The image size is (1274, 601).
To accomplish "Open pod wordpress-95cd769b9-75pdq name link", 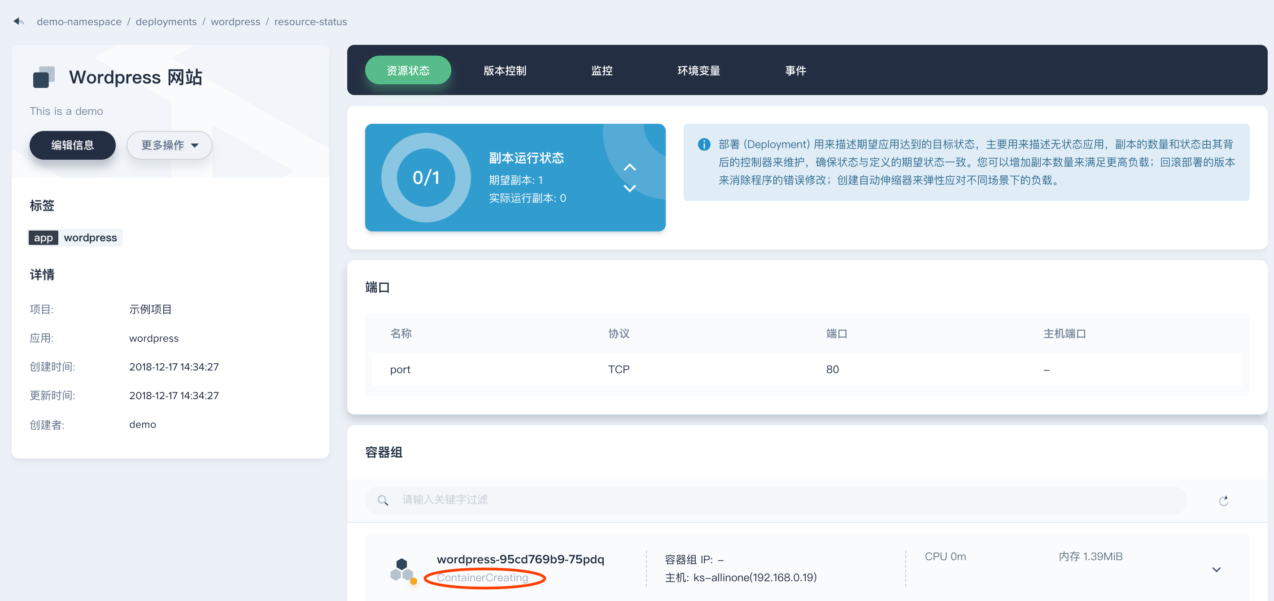I will click(520, 559).
